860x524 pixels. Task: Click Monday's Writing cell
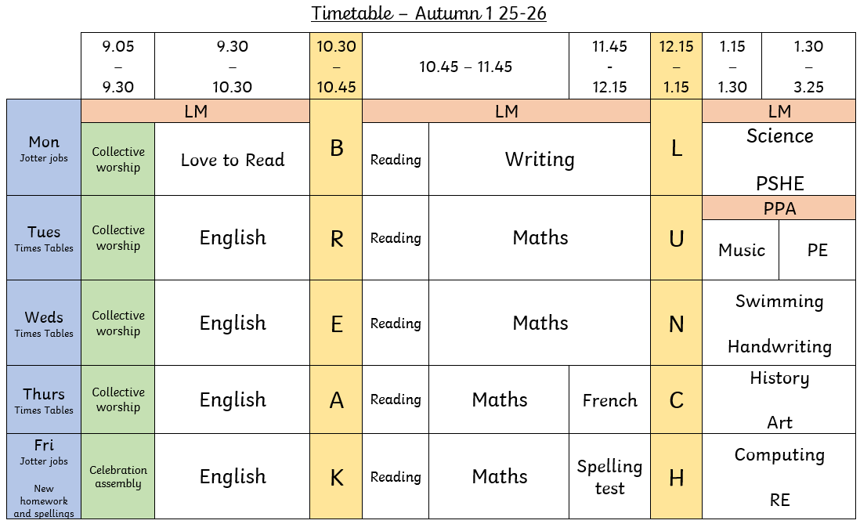(x=540, y=159)
